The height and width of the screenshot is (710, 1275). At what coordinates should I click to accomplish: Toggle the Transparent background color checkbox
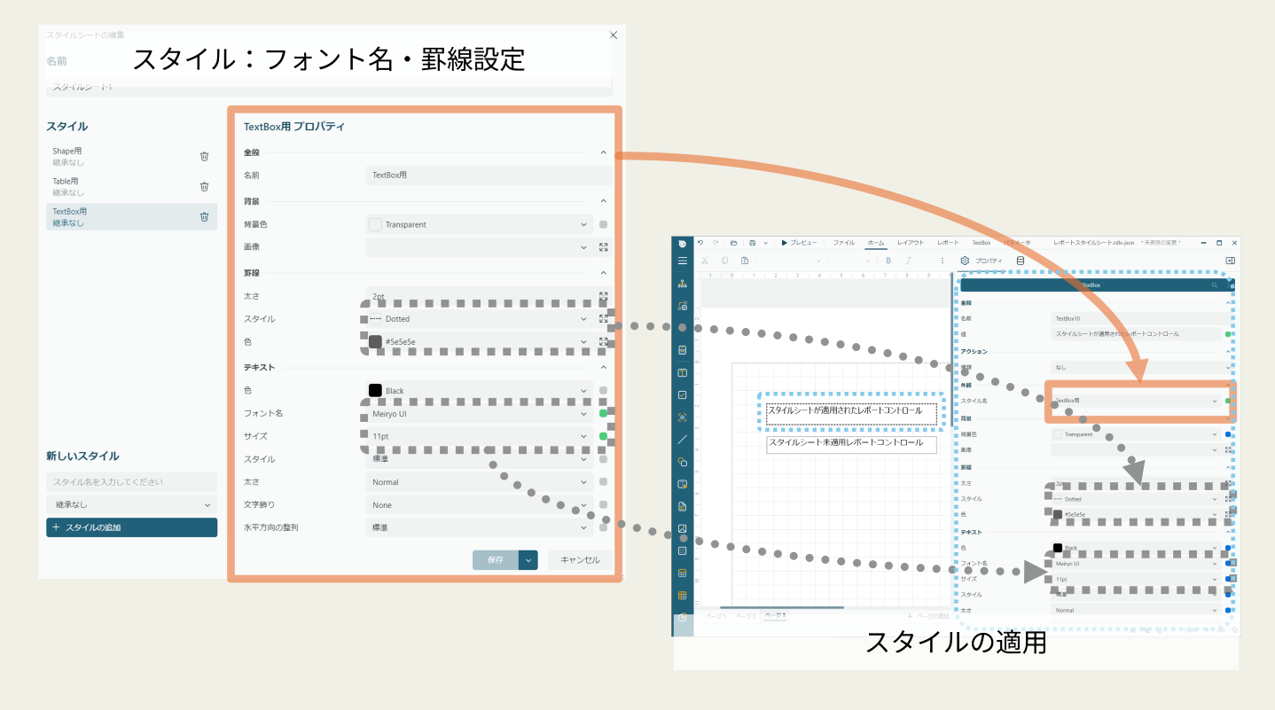[374, 223]
